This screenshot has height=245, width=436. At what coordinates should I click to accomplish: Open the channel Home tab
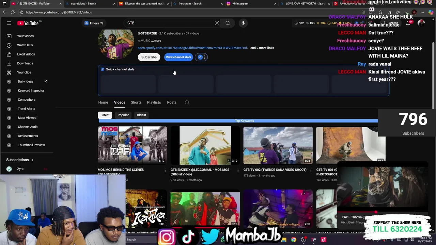103,102
